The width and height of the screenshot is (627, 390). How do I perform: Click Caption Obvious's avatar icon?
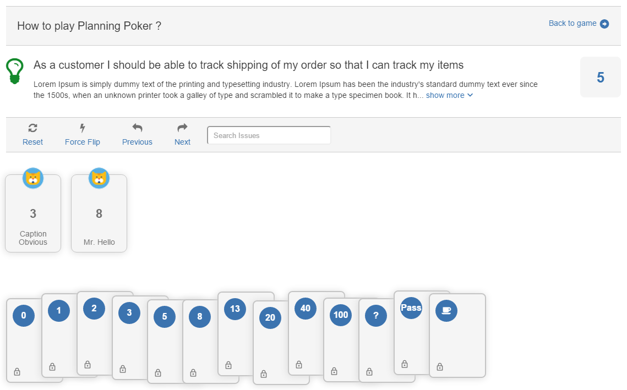coord(33,178)
